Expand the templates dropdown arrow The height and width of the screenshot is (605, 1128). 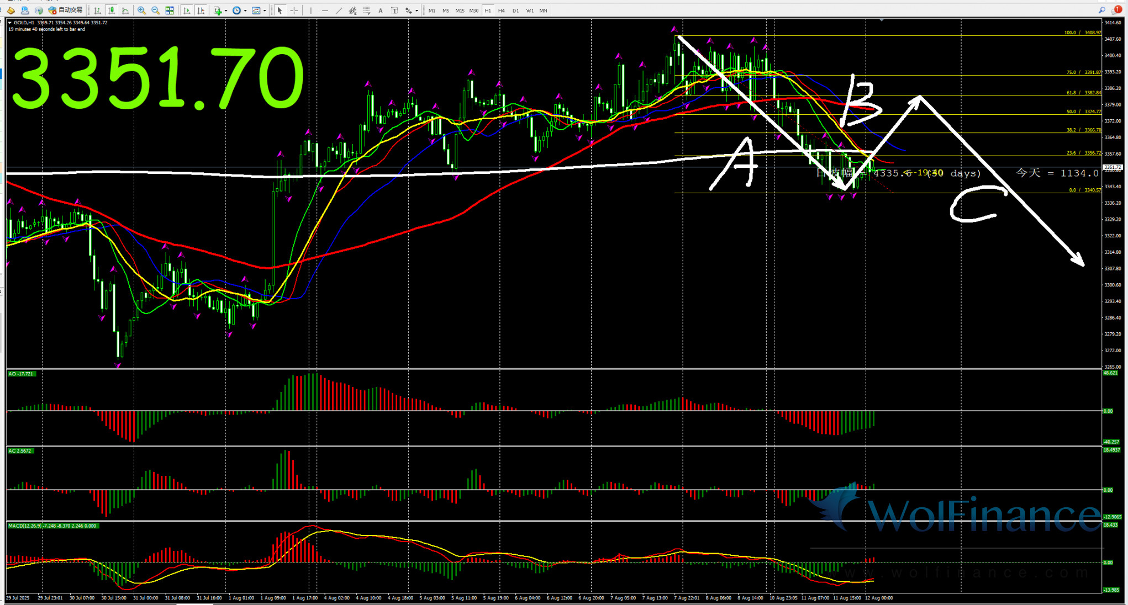265,10
